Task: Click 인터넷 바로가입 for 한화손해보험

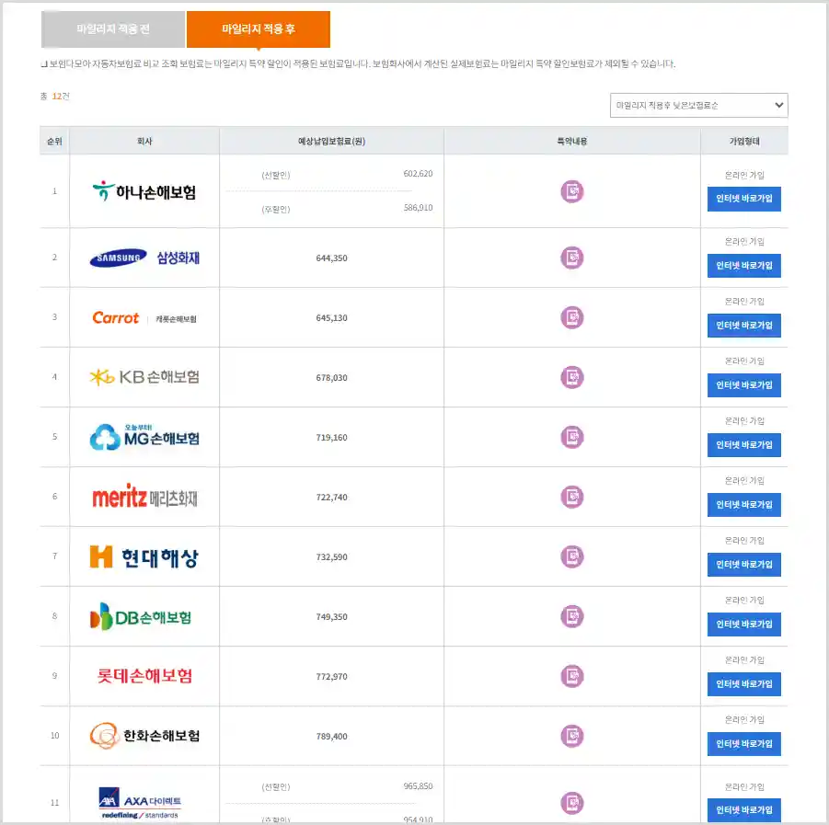Action: pos(743,744)
